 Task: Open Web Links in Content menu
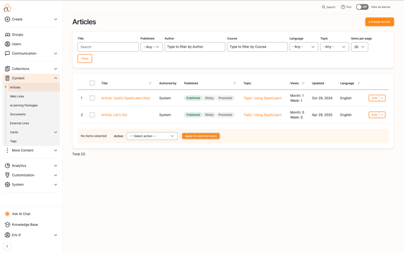[17, 96]
